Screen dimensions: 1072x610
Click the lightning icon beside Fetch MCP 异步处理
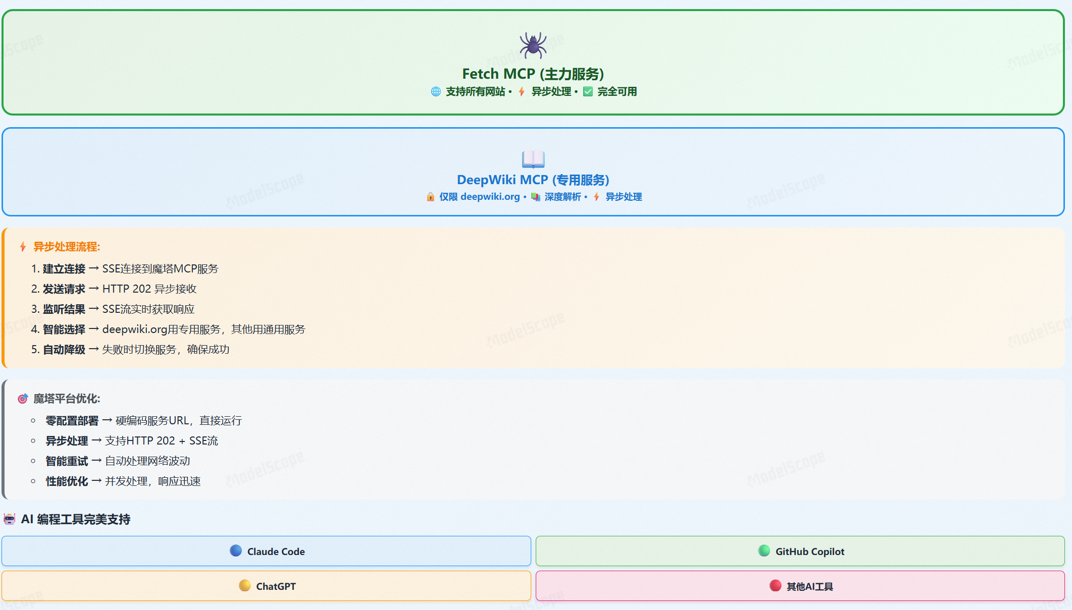522,91
